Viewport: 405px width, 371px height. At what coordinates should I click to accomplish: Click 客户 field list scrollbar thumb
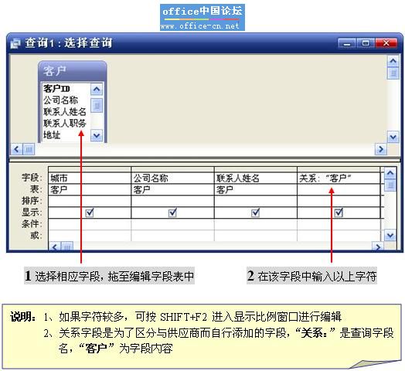(x=97, y=105)
